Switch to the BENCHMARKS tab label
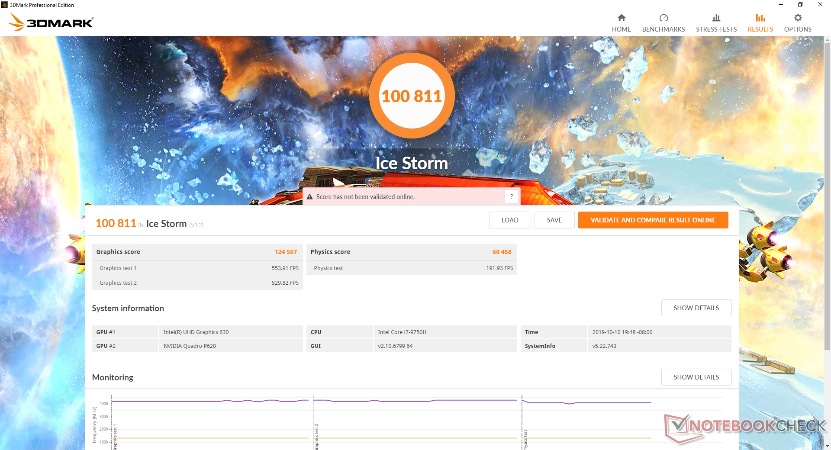This screenshot has height=450, width=831. tap(664, 29)
